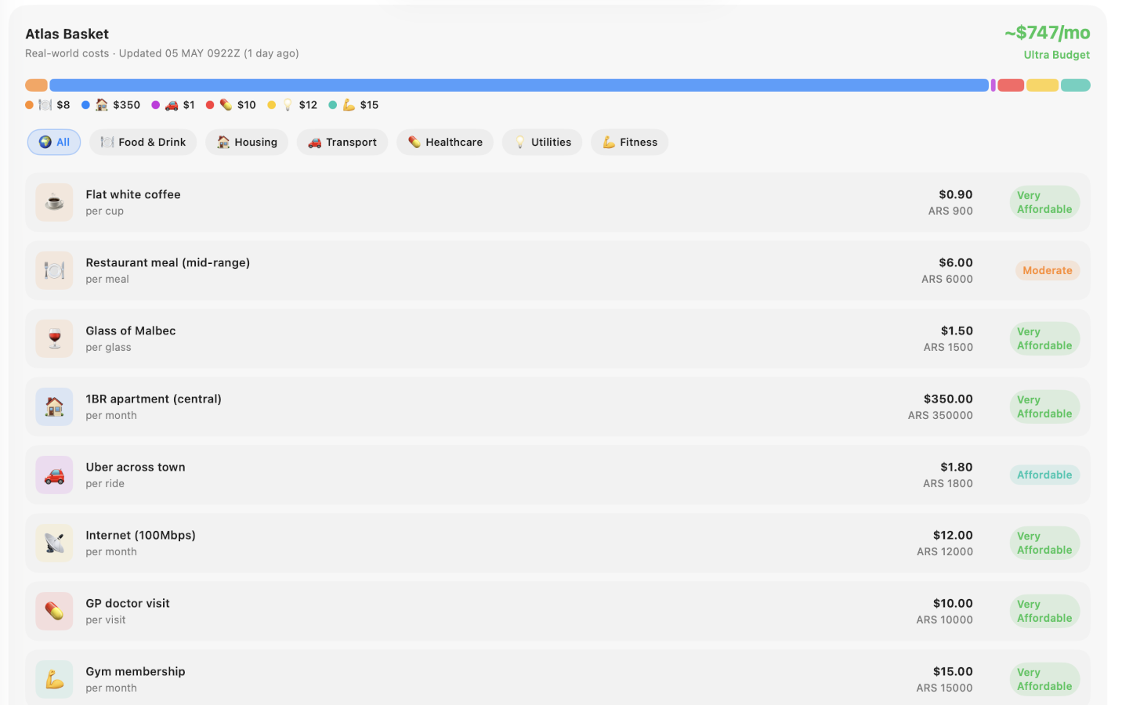Show only Transport costs
1122x708 pixels.
pyautogui.click(x=342, y=142)
